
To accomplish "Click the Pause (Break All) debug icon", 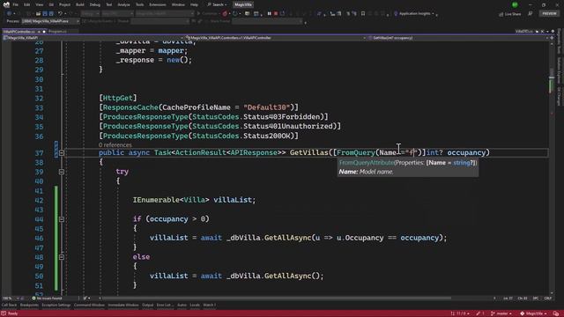I will 269,14.
